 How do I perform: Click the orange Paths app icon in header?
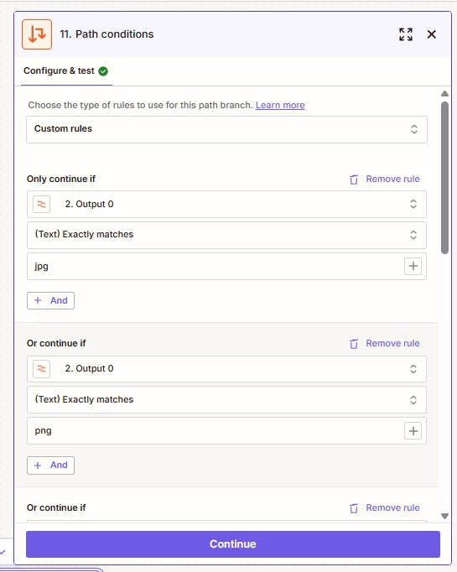coord(37,34)
